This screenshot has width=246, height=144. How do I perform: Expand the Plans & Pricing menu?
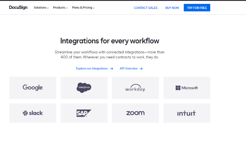pos(83,8)
